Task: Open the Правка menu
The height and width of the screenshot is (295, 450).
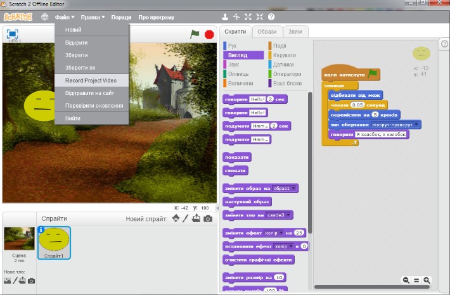Action: point(93,17)
